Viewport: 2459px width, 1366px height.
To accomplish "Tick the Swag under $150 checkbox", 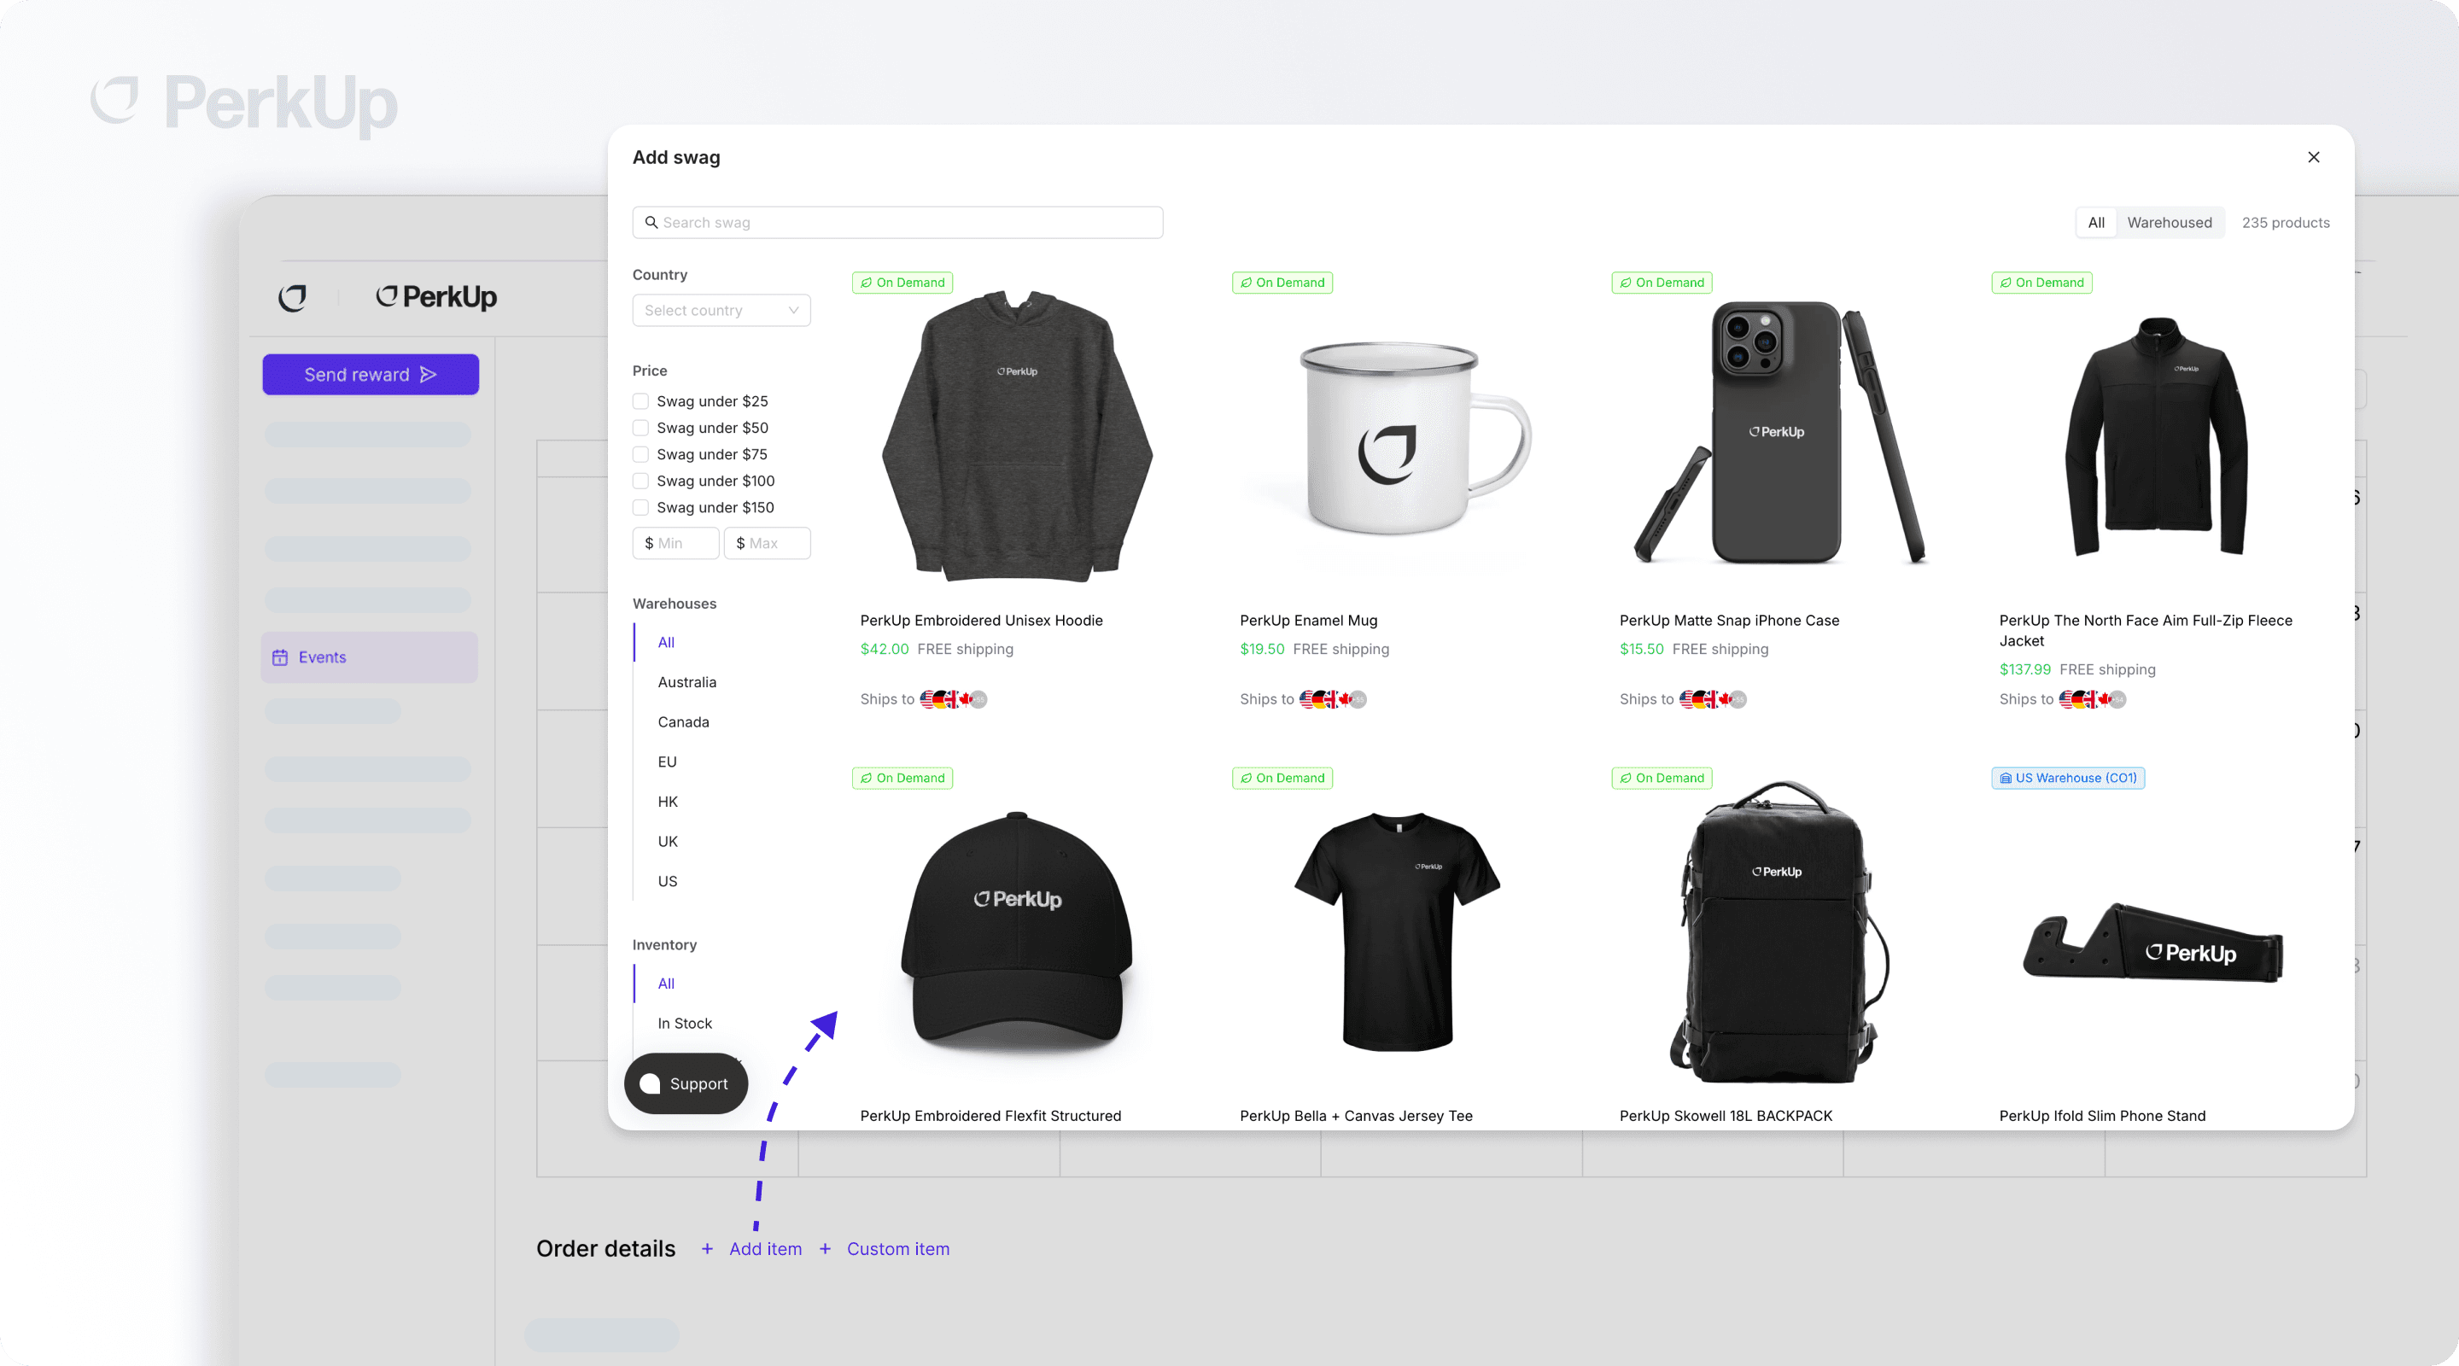I will click(x=640, y=508).
